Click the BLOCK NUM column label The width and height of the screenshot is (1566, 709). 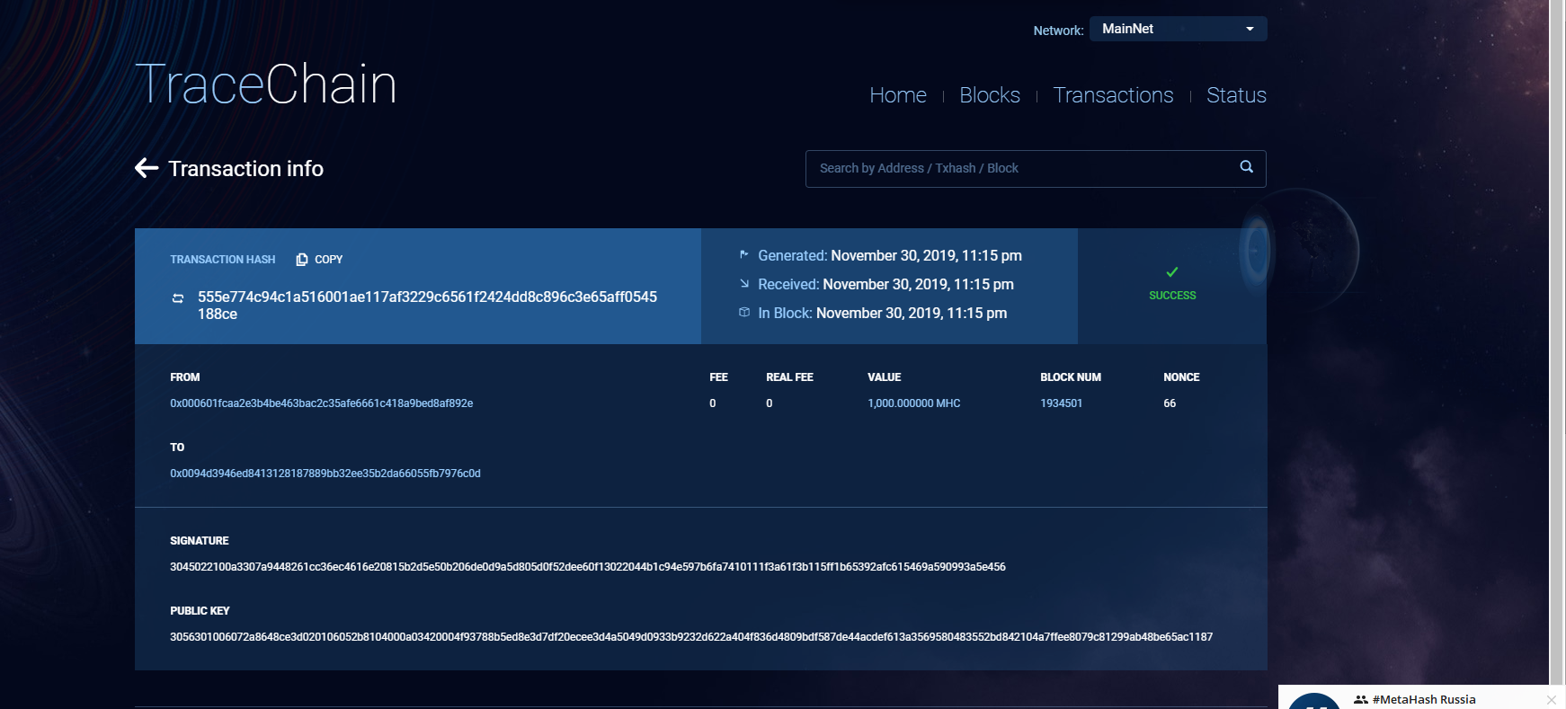coord(1071,377)
